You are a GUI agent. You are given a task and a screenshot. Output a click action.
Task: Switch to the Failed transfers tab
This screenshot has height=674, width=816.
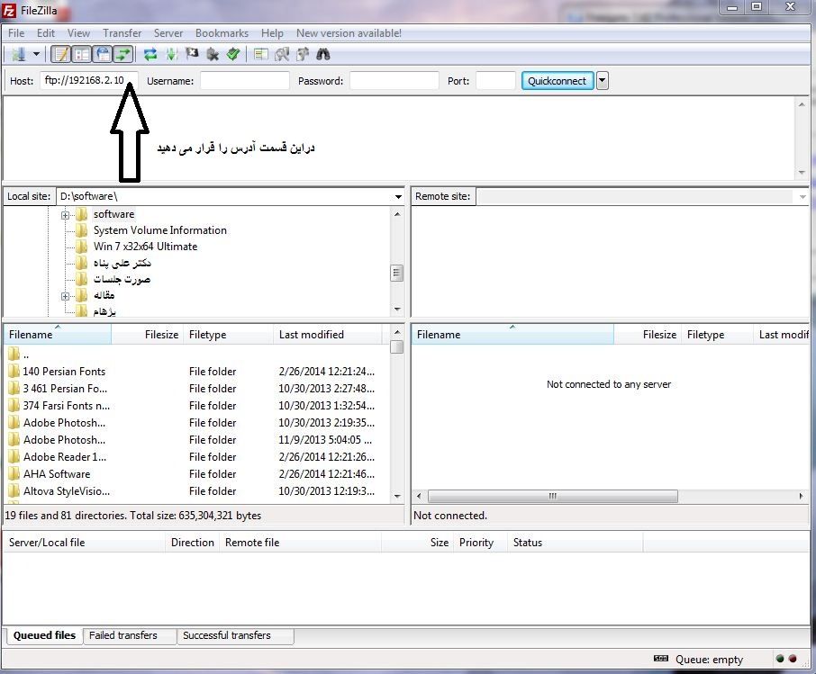[123, 635]
